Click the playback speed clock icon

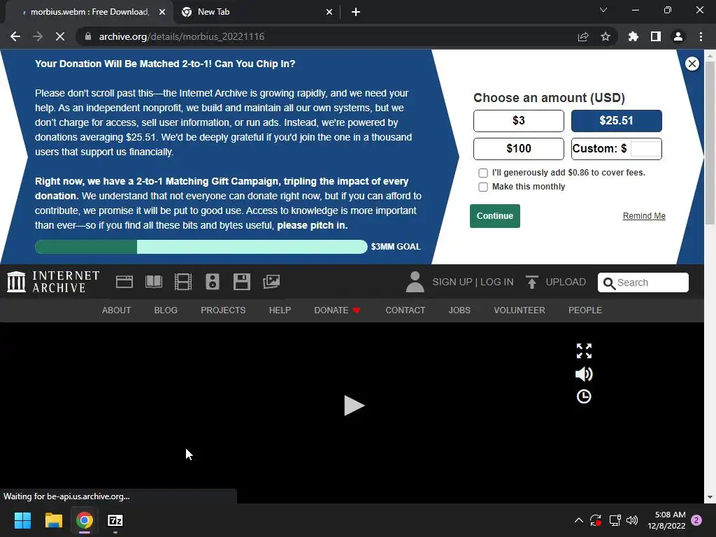(584, 396)
